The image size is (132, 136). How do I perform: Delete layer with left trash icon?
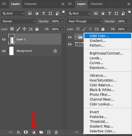[56, 132]
